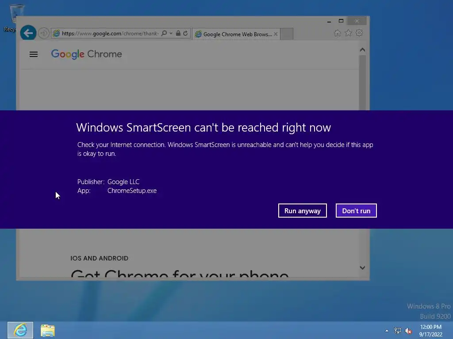The image size is (453, 339).
Task: Open the address bar dropdown arrow
Action: (171, 34)
